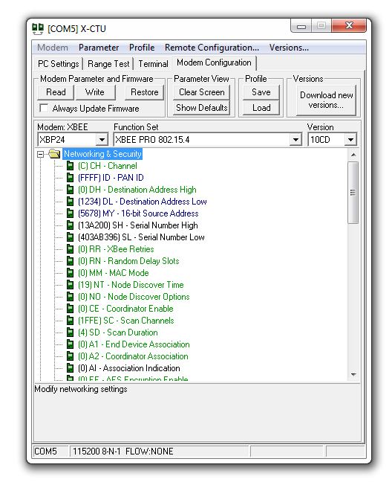Click the icon beside SC - Scan Channels
This screenshot has width=392, height=482.
[71, 321]
